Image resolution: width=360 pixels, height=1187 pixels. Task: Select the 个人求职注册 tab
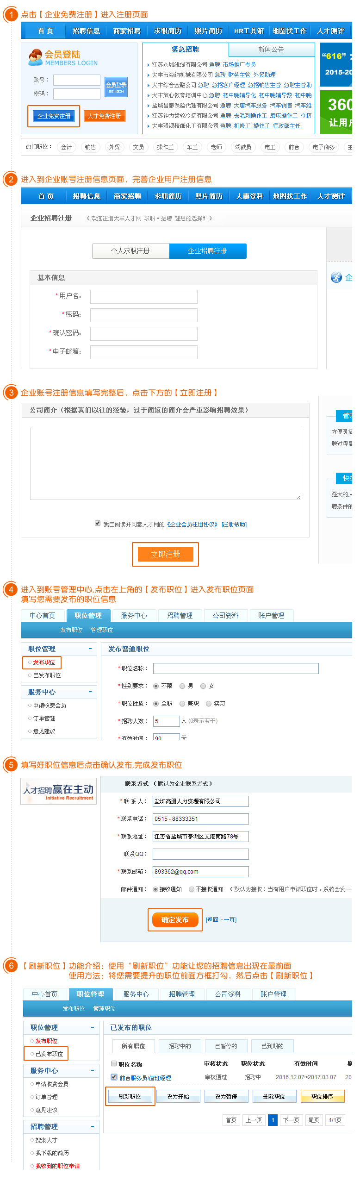coord(130,251)
